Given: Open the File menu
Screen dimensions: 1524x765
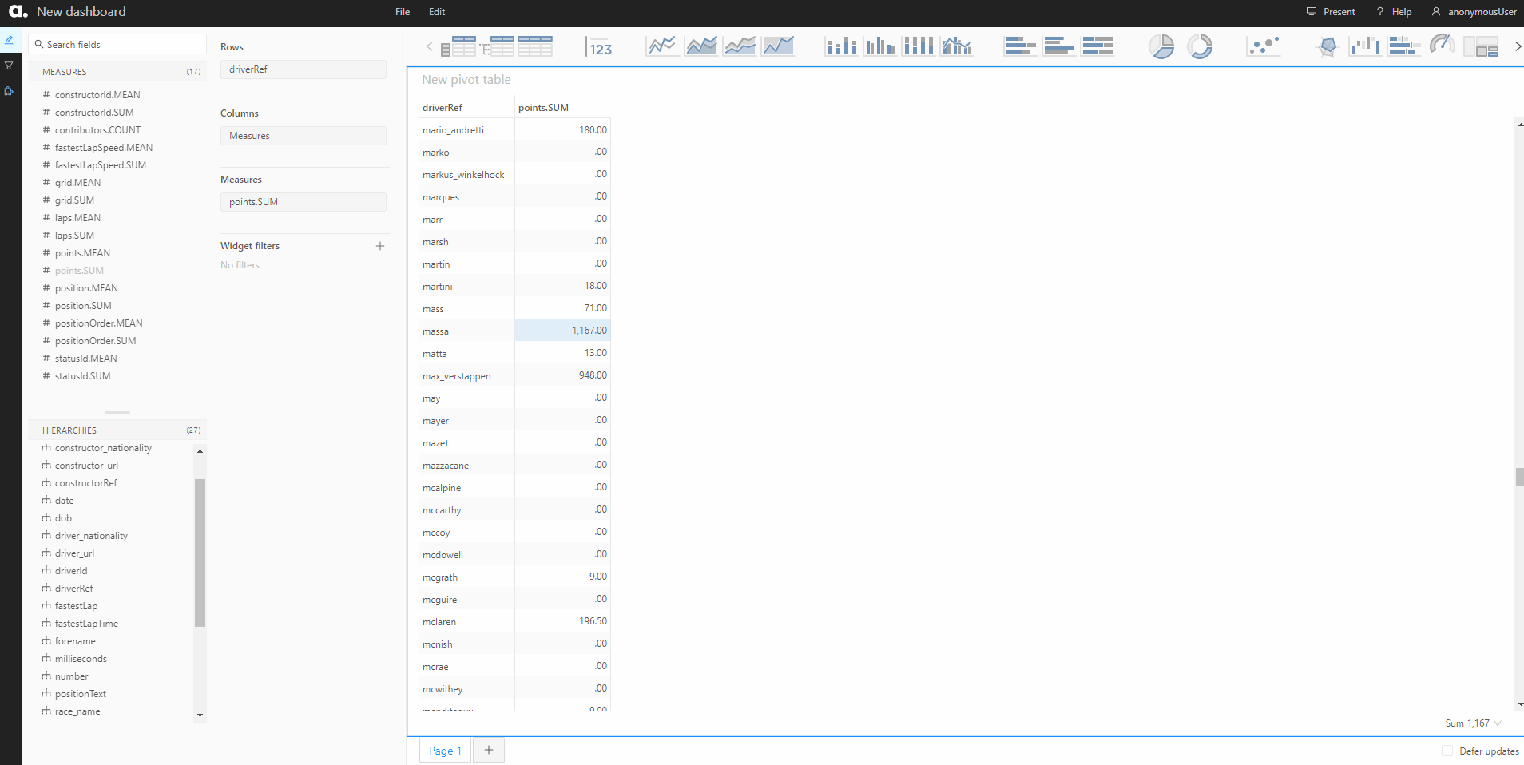Looking at the screenshot, I should [x=402, y=11].
